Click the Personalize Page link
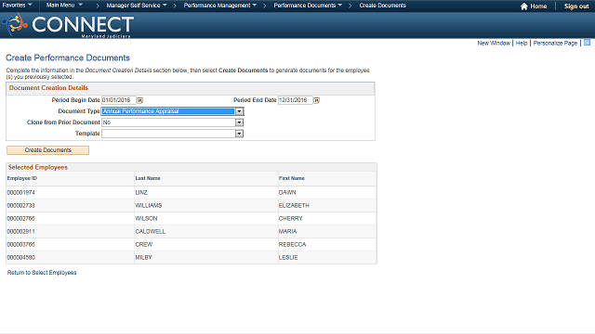This screenshot has height=334, width=595. pos(555,44)
